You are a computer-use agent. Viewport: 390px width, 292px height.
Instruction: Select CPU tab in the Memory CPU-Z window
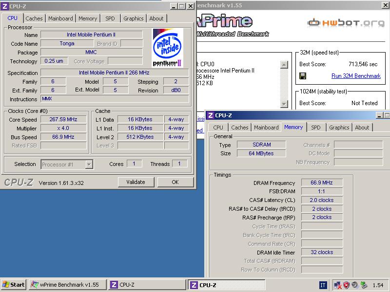[218, 128]
